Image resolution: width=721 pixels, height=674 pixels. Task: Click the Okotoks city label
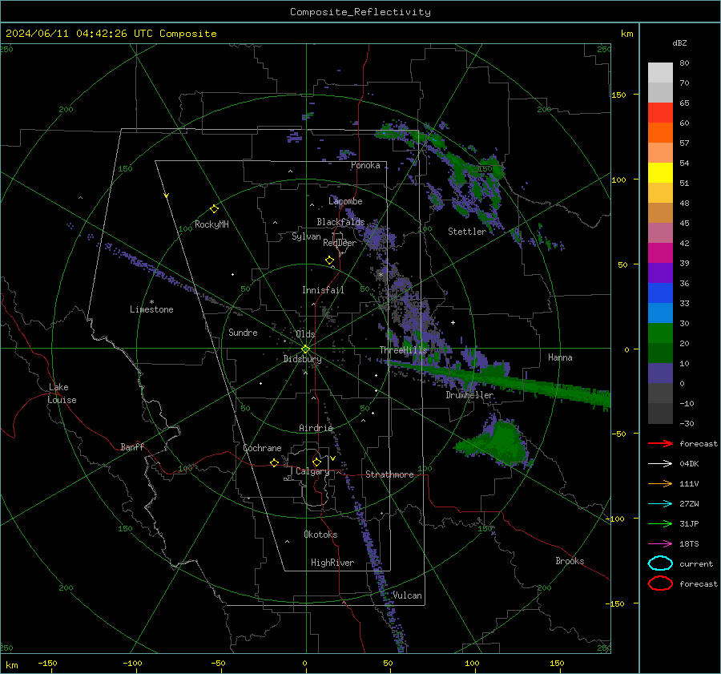tap(320, 535)
